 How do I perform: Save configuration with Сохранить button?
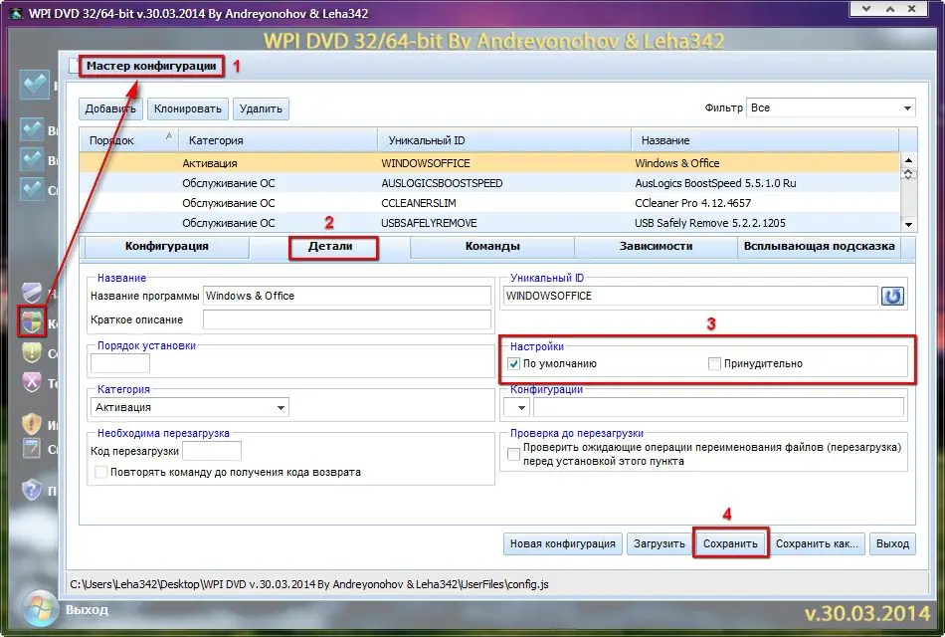tap(730, 543)
